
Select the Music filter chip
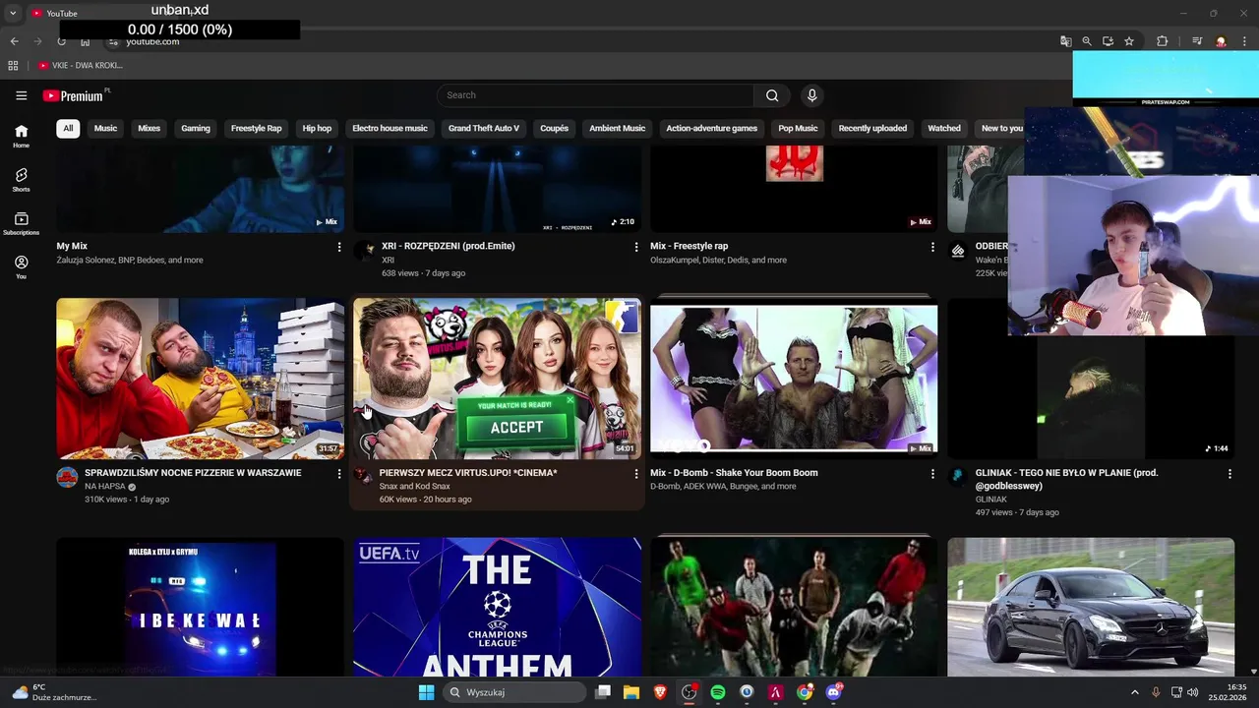[x=105, y=128]
